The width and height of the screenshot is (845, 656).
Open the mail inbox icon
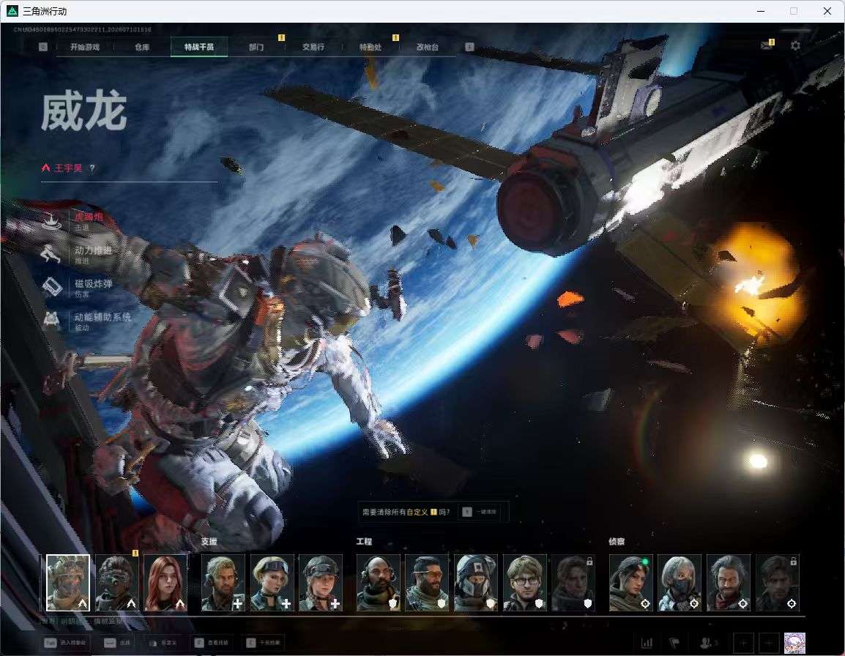[x=767, y=46]
